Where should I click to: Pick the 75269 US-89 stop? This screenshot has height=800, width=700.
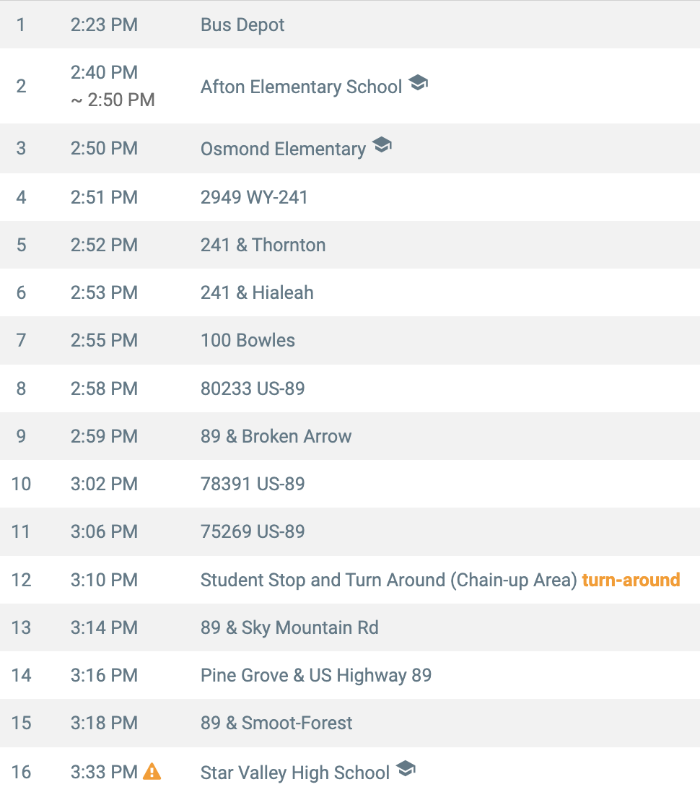pos(350,531)
